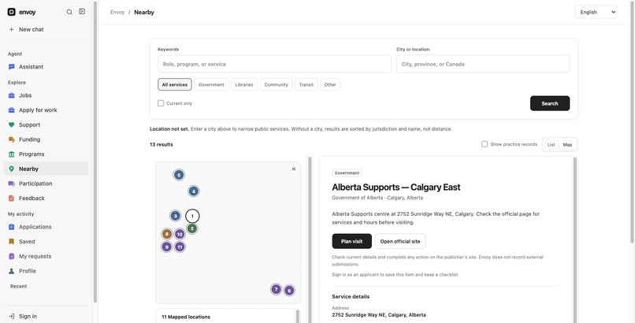Click the Feedback document icon
Image resolution: width=635 pixels, height=323 pixels.
click(x=11, y=199)
